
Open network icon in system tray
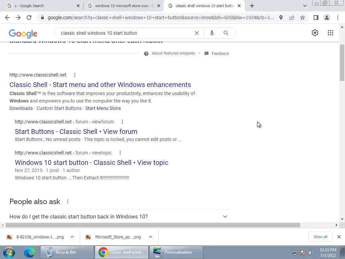click(294, 253)
